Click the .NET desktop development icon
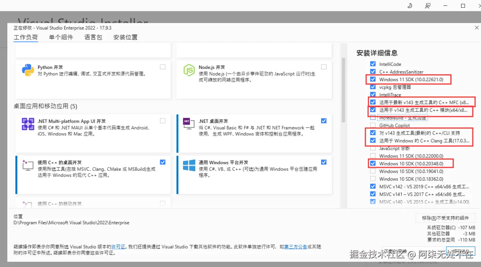 click(x=189, y=124)
